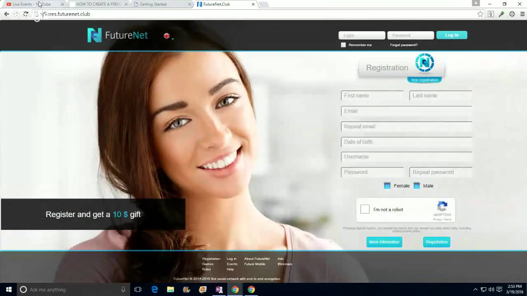Open File Explorer from the taskbar

170,289
